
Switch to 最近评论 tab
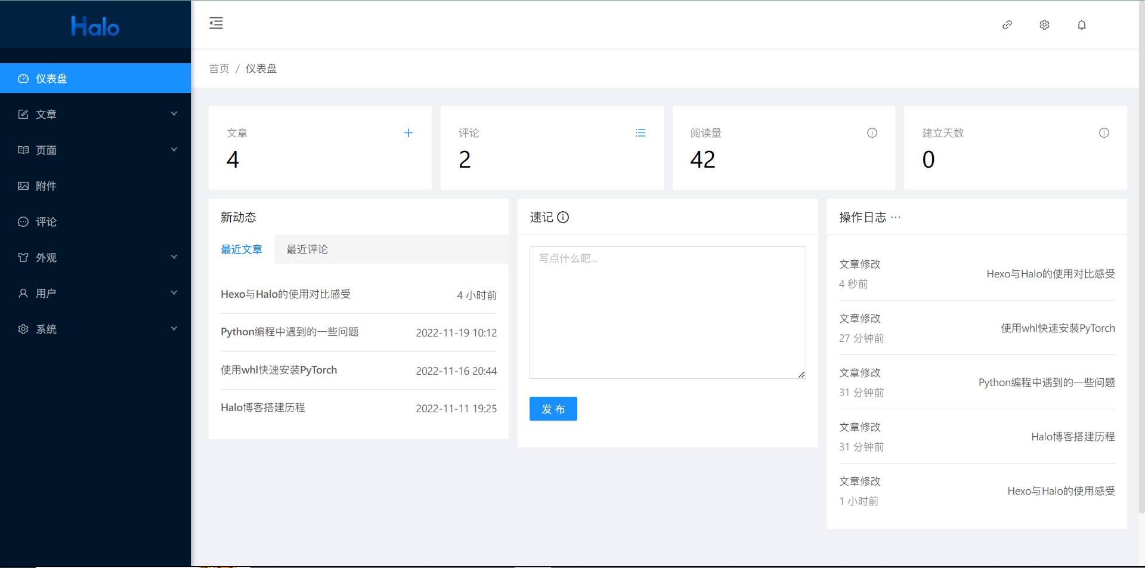(307, 249)
